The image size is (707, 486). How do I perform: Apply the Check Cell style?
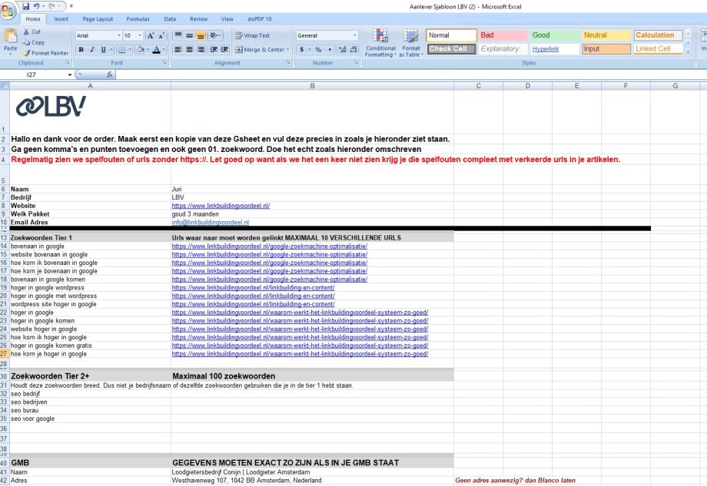coord(451,48)
